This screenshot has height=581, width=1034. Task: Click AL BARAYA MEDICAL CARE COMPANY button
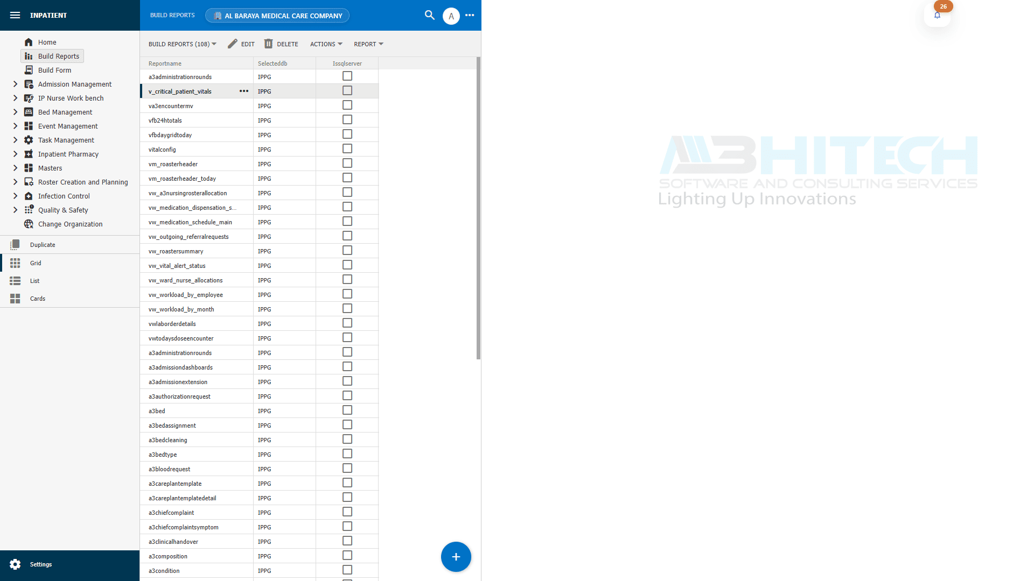click(x=277, y=15)
